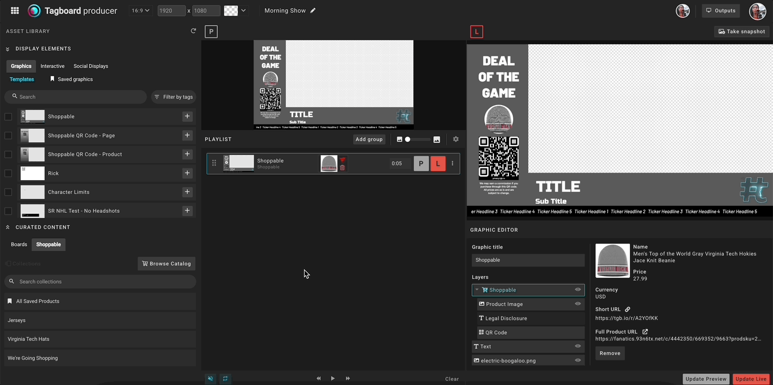Open Full Product URL external link
The width and height of the screenshot is (773, 385).
click(x=645, y=332)
